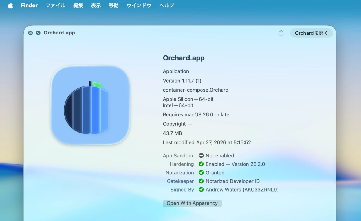Image resolution: width=361 pixels, height=221 pixels.
Task: Open the ファイル menu
Action: coord(55,5)
